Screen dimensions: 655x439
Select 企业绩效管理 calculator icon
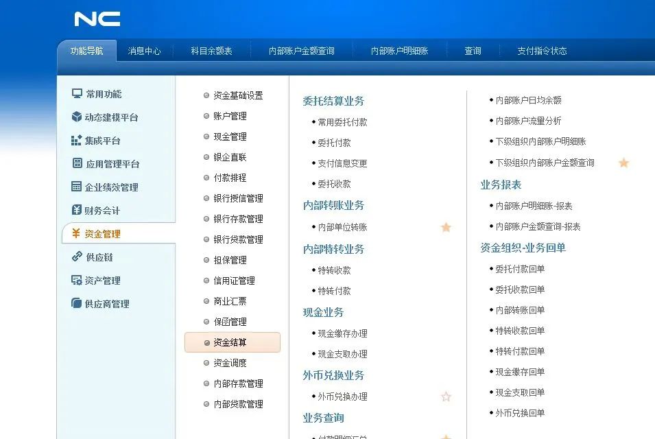77,187
